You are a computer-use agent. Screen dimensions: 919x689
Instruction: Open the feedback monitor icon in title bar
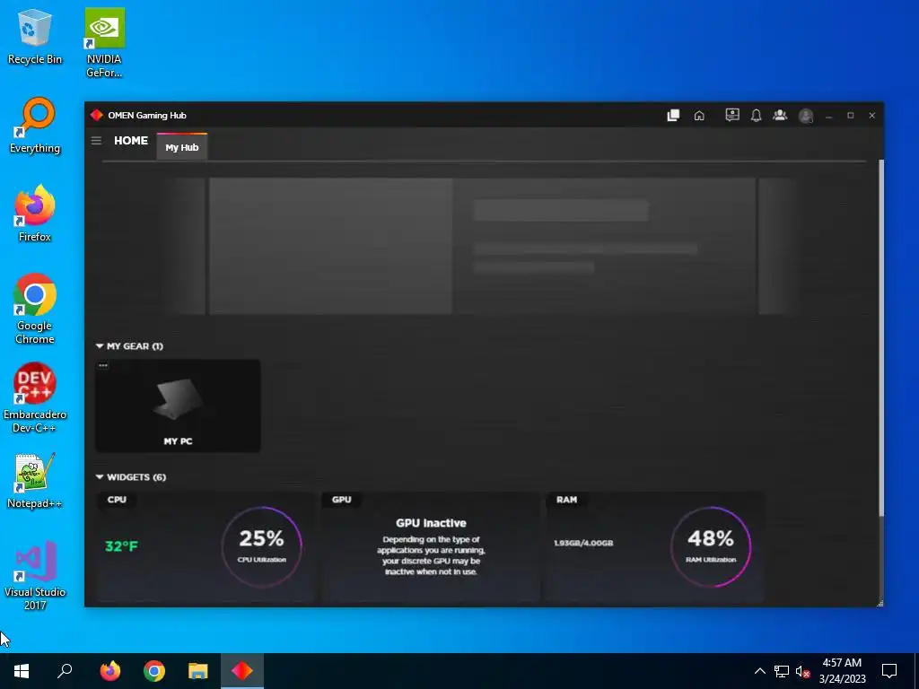732,115
